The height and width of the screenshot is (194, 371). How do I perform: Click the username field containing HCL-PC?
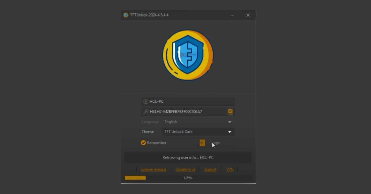tap(188, 102)
